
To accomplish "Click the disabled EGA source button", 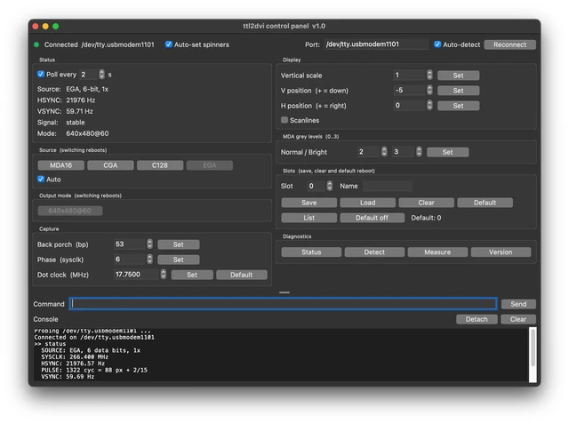I will point(210,165).
